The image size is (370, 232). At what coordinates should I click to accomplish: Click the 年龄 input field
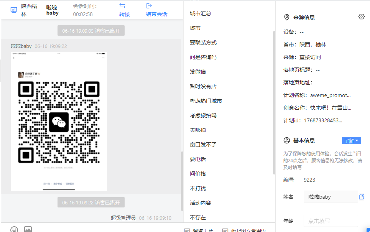[x=331, y=221]
